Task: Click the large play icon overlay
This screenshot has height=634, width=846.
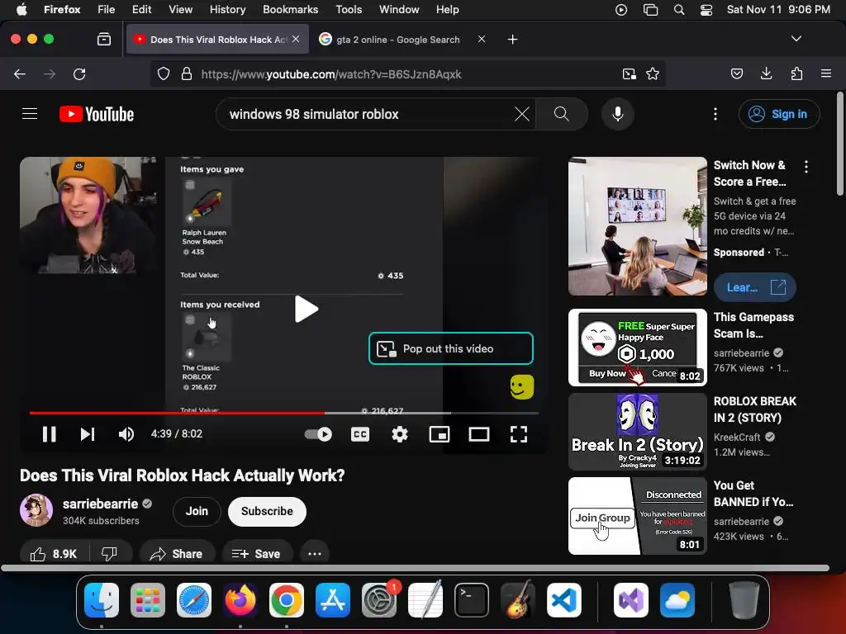Action: [306, 309]
